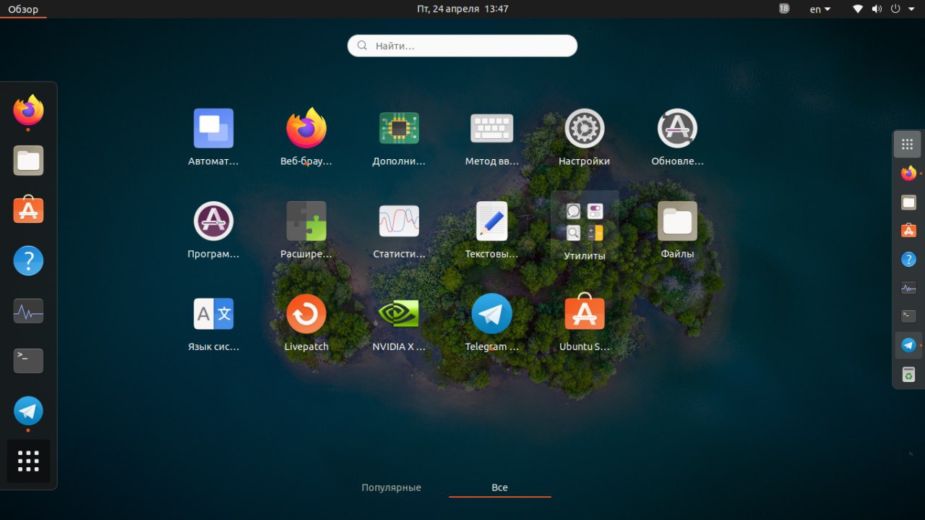Launch System Monitor from the left dock
This screenshot has height=520, width=925.
click(x=28, y=311)
